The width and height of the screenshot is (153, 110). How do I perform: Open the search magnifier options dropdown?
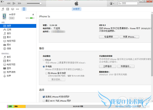click(x=120, y=4)
